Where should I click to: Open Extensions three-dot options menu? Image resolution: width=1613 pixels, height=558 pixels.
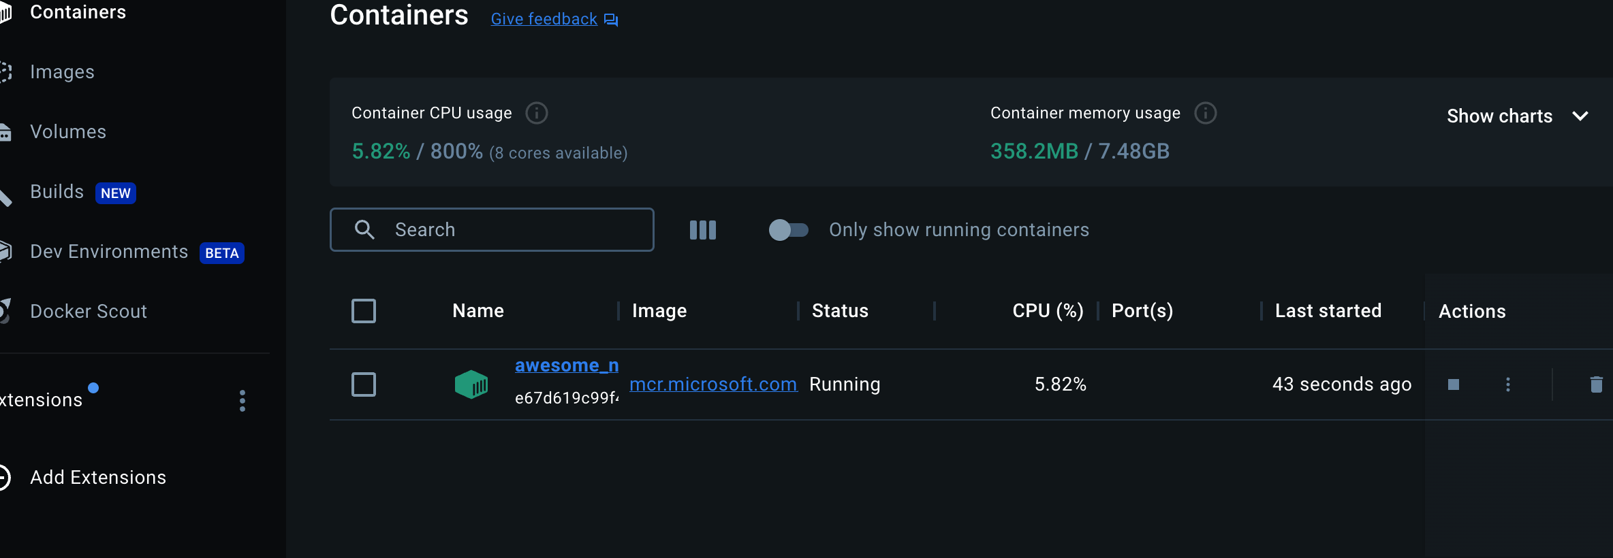pyautogui.click(x=242, y=400)
